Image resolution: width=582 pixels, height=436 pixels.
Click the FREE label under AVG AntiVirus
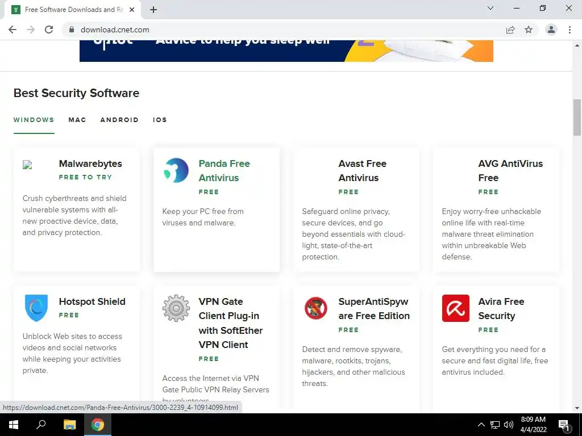coord(488,192)
